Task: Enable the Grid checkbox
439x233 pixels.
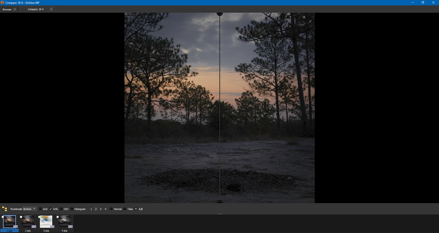Action: [40, 209]
